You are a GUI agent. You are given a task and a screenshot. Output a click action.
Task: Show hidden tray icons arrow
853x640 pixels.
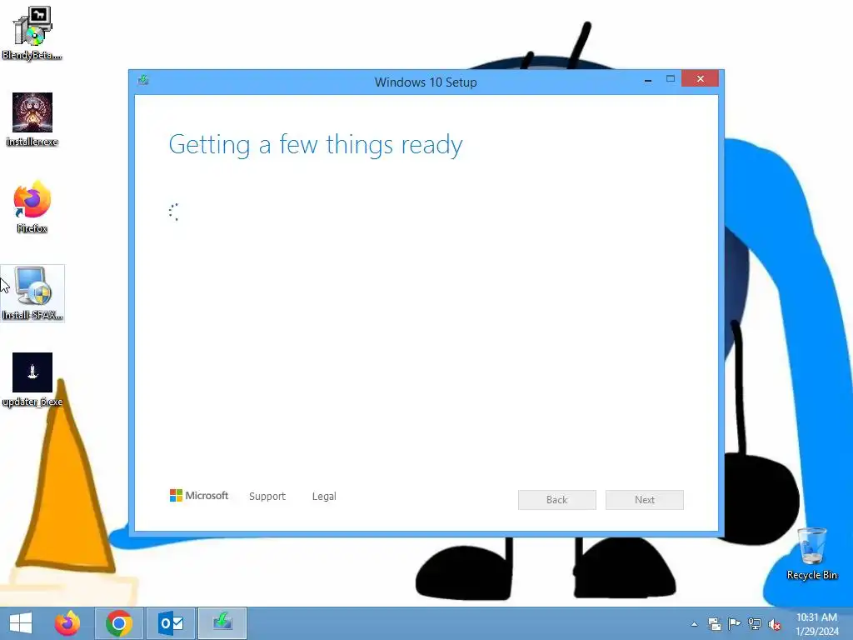[x=694, y=624]
